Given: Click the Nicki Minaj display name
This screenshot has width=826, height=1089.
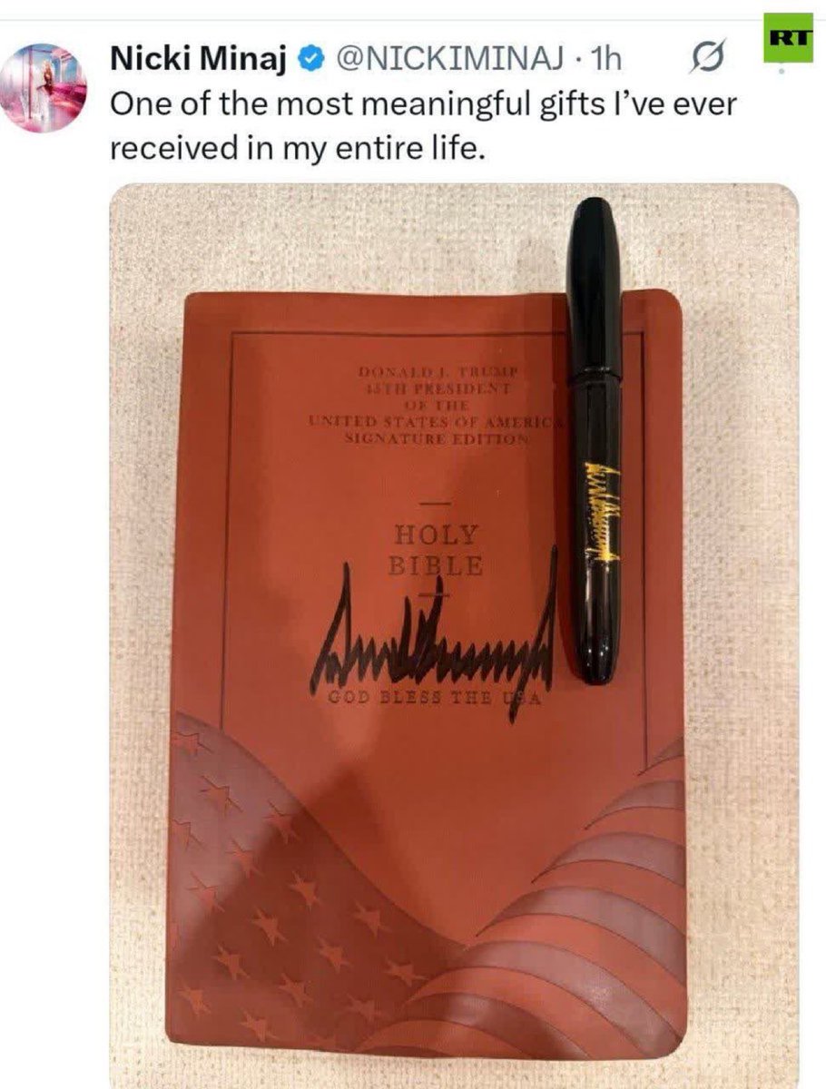Looking at the screenshot, I should 199,61.
